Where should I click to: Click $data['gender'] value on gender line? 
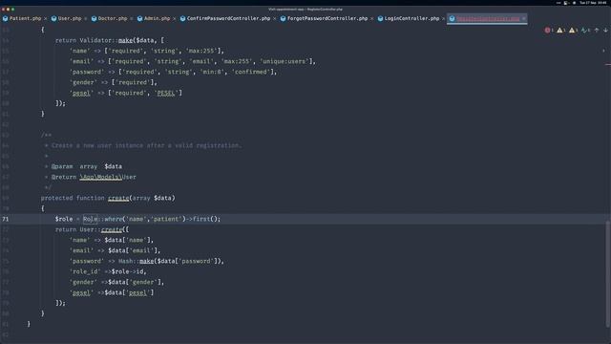click(135, 283)
